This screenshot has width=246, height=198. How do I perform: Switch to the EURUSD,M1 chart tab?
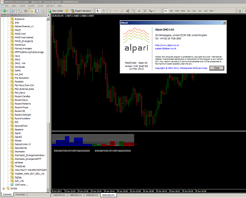coord(108,195)
